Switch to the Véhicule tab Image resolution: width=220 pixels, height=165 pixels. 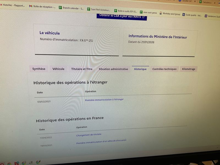[x=58, y=69]
